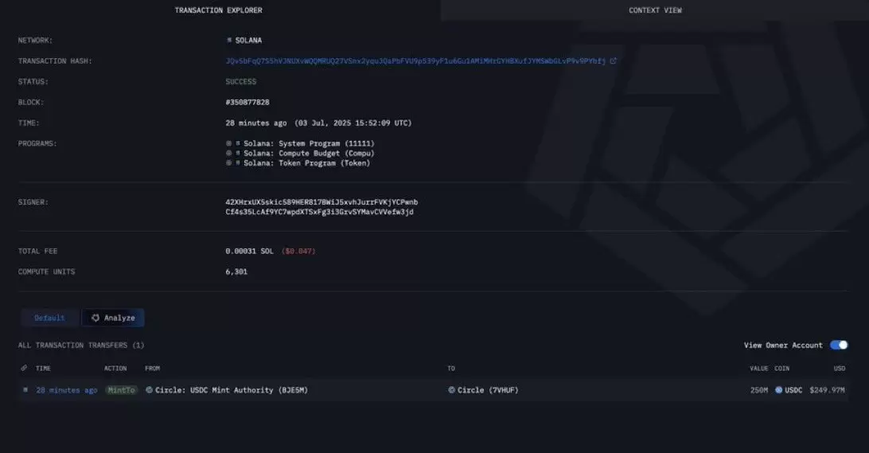Click the COIN column header
Image resolution: width=869 pixels, height=453 pixels.
[x=781, y=368]
